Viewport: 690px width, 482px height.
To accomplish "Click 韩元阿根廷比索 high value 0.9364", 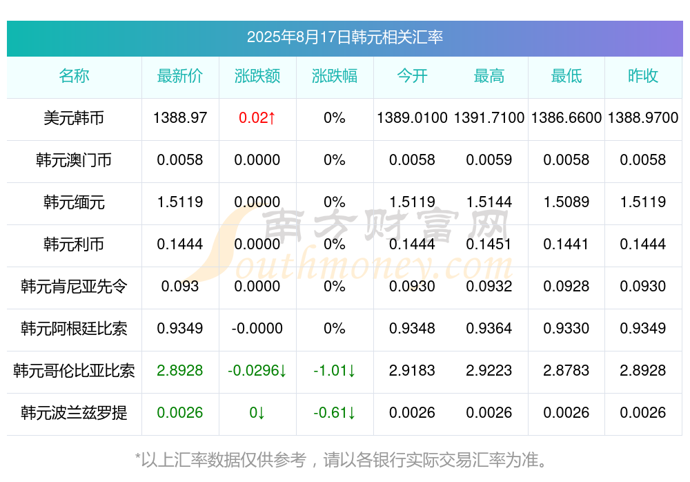I will (x=489, y=328).
